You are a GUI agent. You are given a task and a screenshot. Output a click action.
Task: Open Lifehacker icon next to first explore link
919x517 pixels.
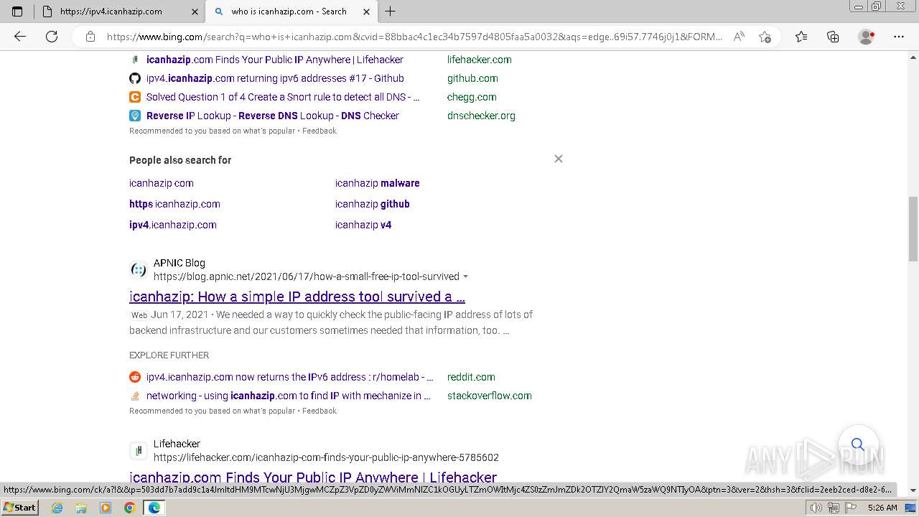coord(135,60)
